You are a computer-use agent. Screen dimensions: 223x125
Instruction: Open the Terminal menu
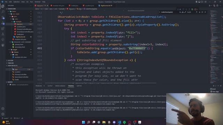pyautogui.click(x=38, y=2)
